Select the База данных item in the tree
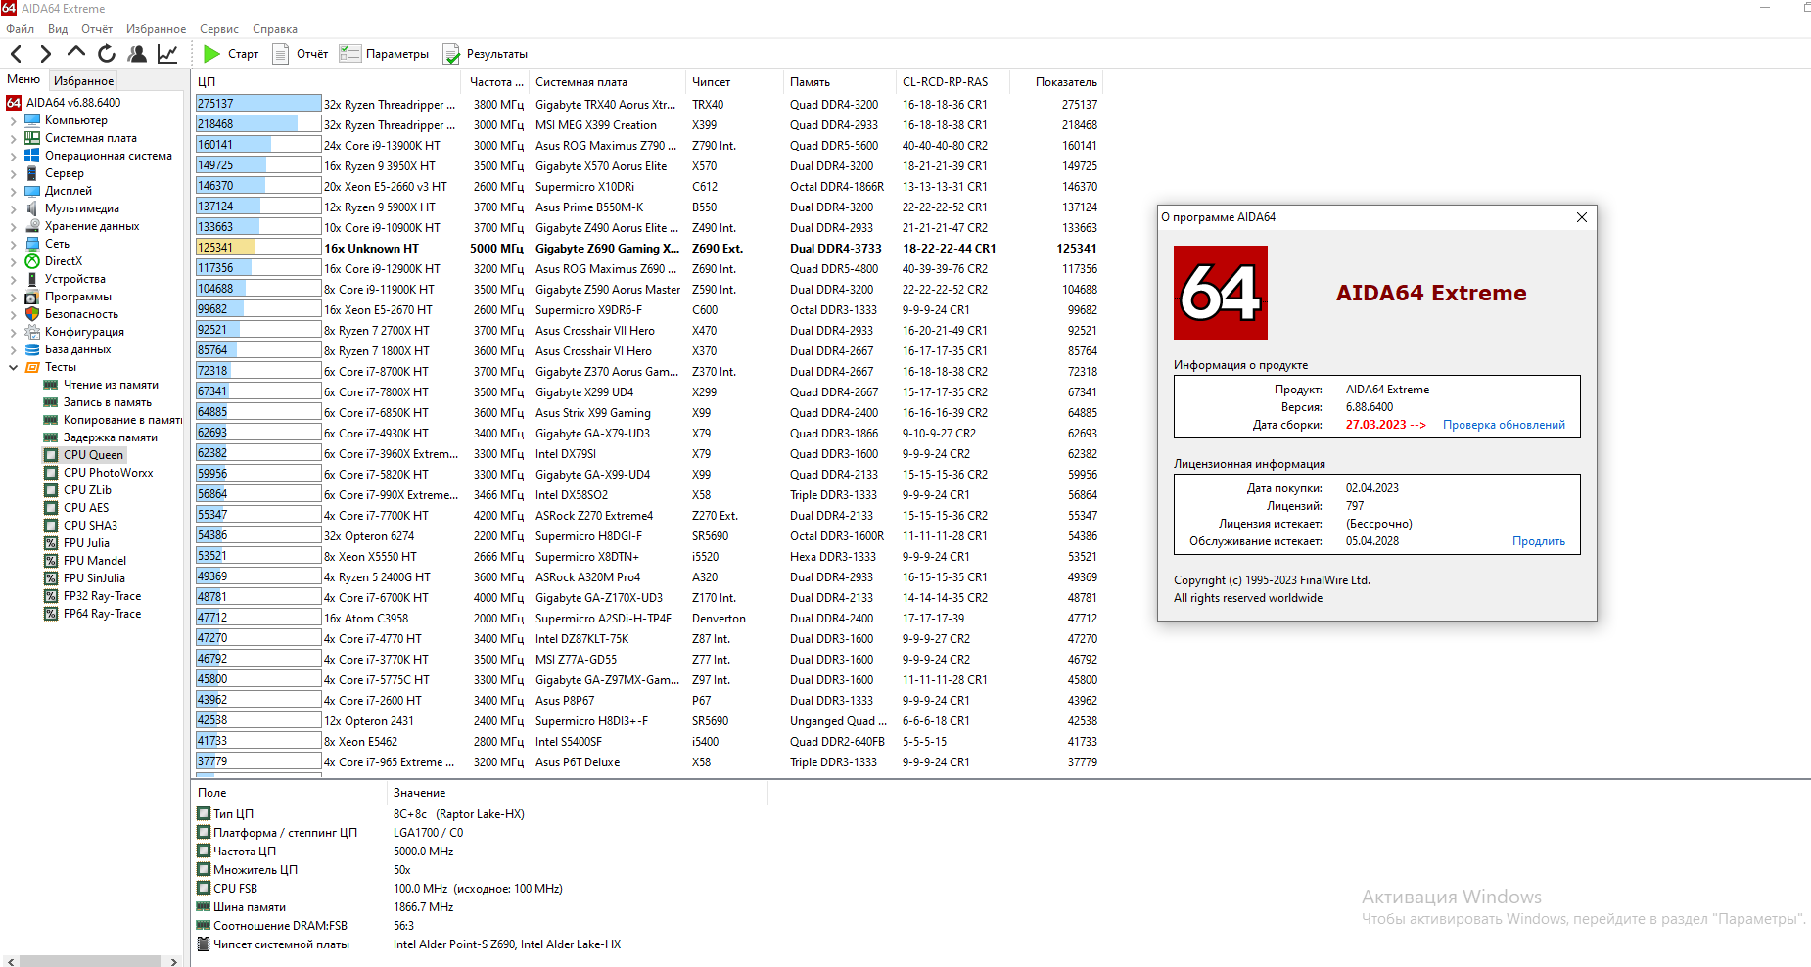Screen dimensions: 1811x967 coord(77,349)
